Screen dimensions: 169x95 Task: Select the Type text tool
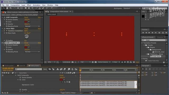pos(32,8)
